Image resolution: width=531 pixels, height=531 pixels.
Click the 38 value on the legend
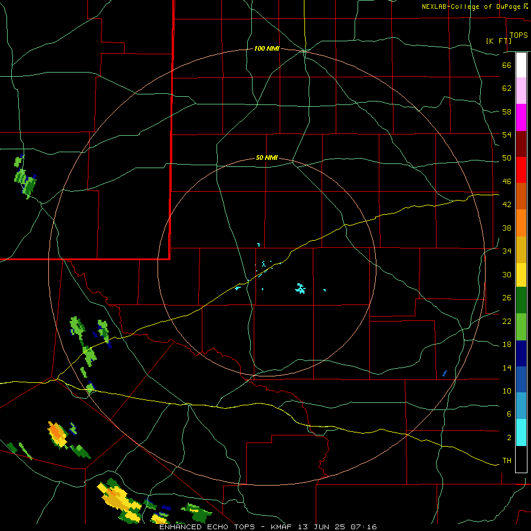507,228
